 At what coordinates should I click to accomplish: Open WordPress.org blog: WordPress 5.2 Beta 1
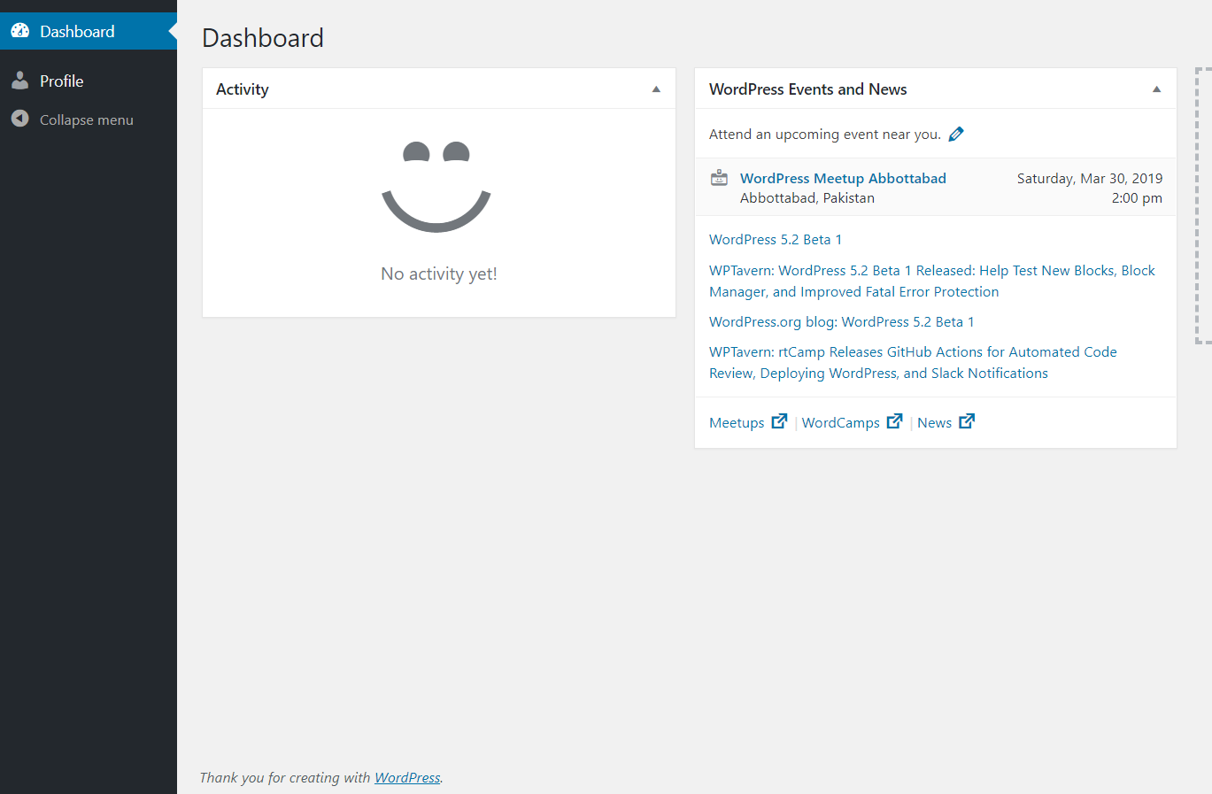pos(842,322)
